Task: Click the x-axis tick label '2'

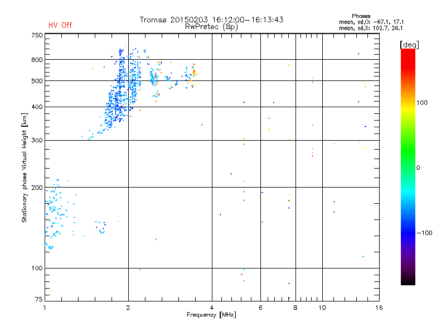Action: click(x=128, y=308)
